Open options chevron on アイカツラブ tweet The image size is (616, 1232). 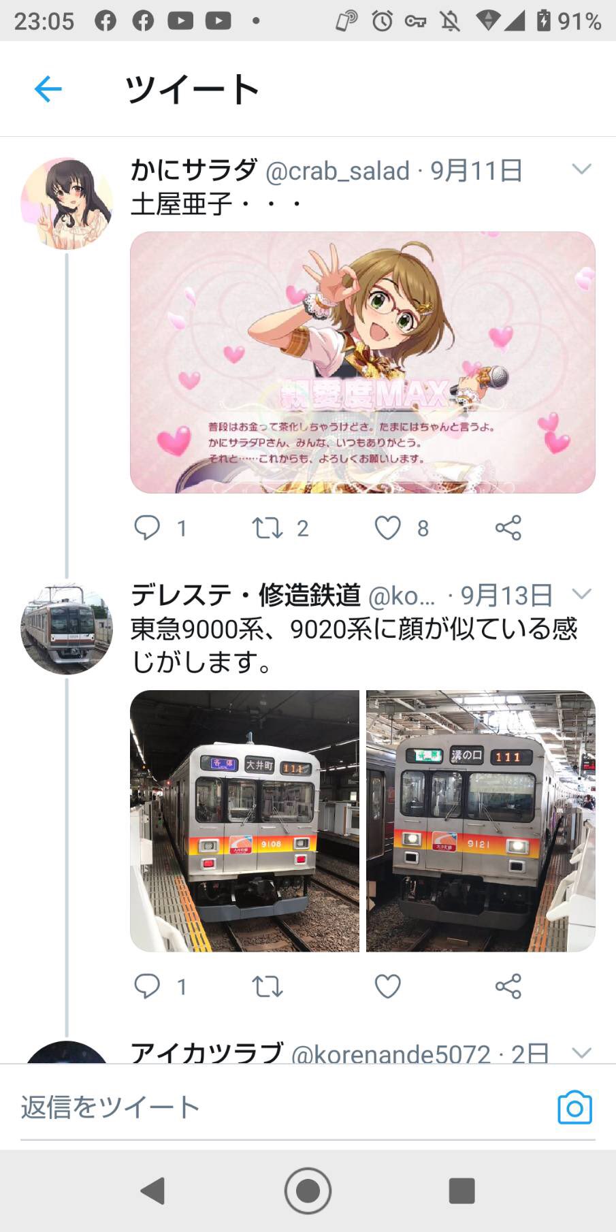[x=582, y=1053]
